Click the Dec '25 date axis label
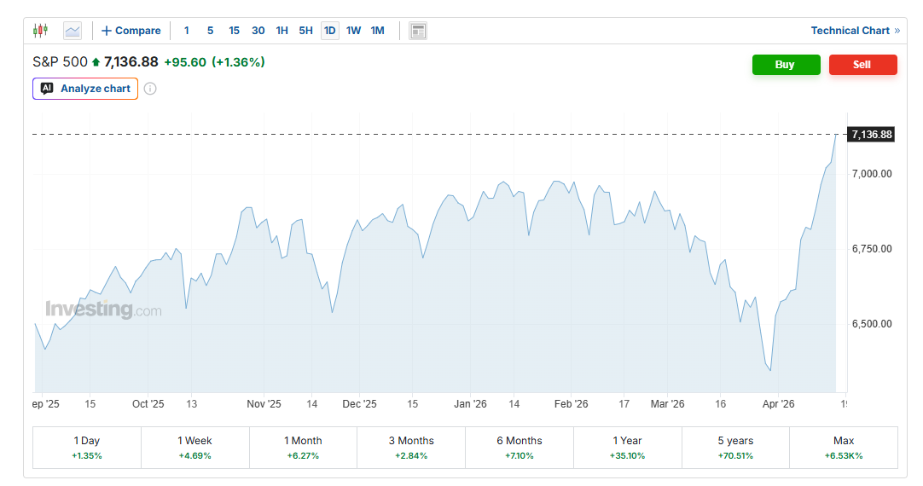 click(x=360, y=404)
